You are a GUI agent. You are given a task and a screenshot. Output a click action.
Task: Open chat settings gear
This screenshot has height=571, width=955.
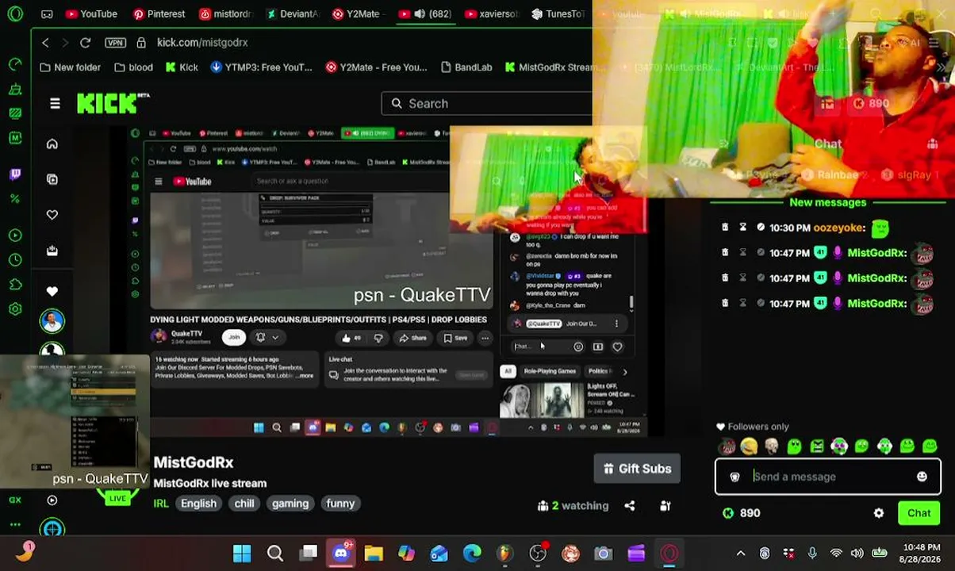[879, 513]
